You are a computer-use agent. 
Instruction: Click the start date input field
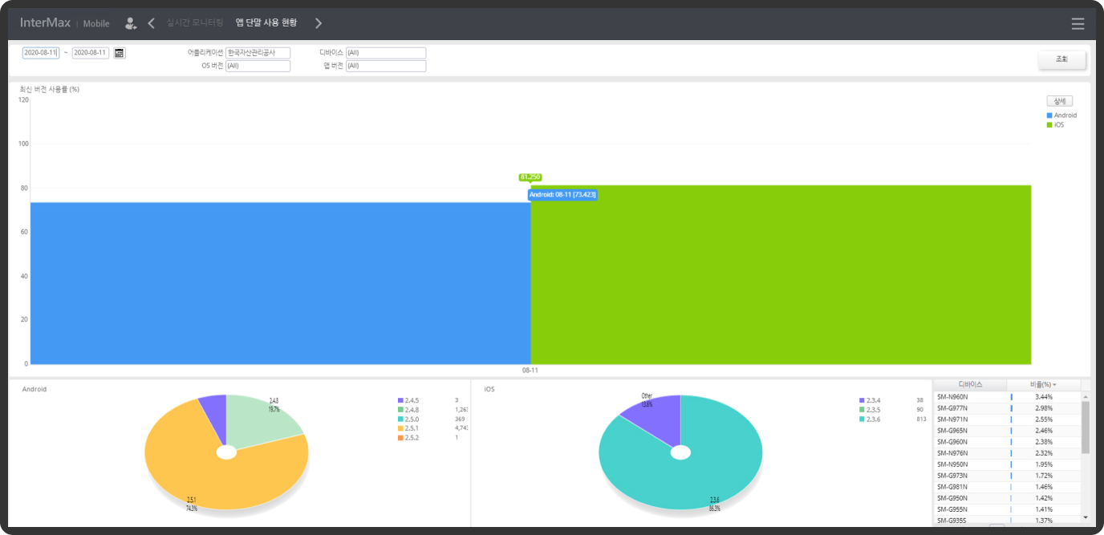(41, 53)
